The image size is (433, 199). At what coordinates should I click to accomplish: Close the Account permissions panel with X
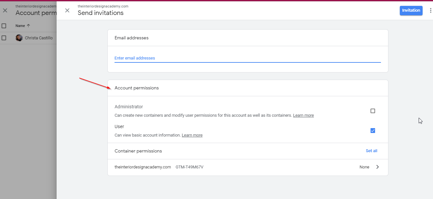coord(5,10)
